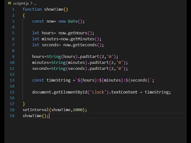Image resolution: width=191 pixels, height=143 pixels.
Task: Click the number 1000 on line 18
Action: click(78, 110)
